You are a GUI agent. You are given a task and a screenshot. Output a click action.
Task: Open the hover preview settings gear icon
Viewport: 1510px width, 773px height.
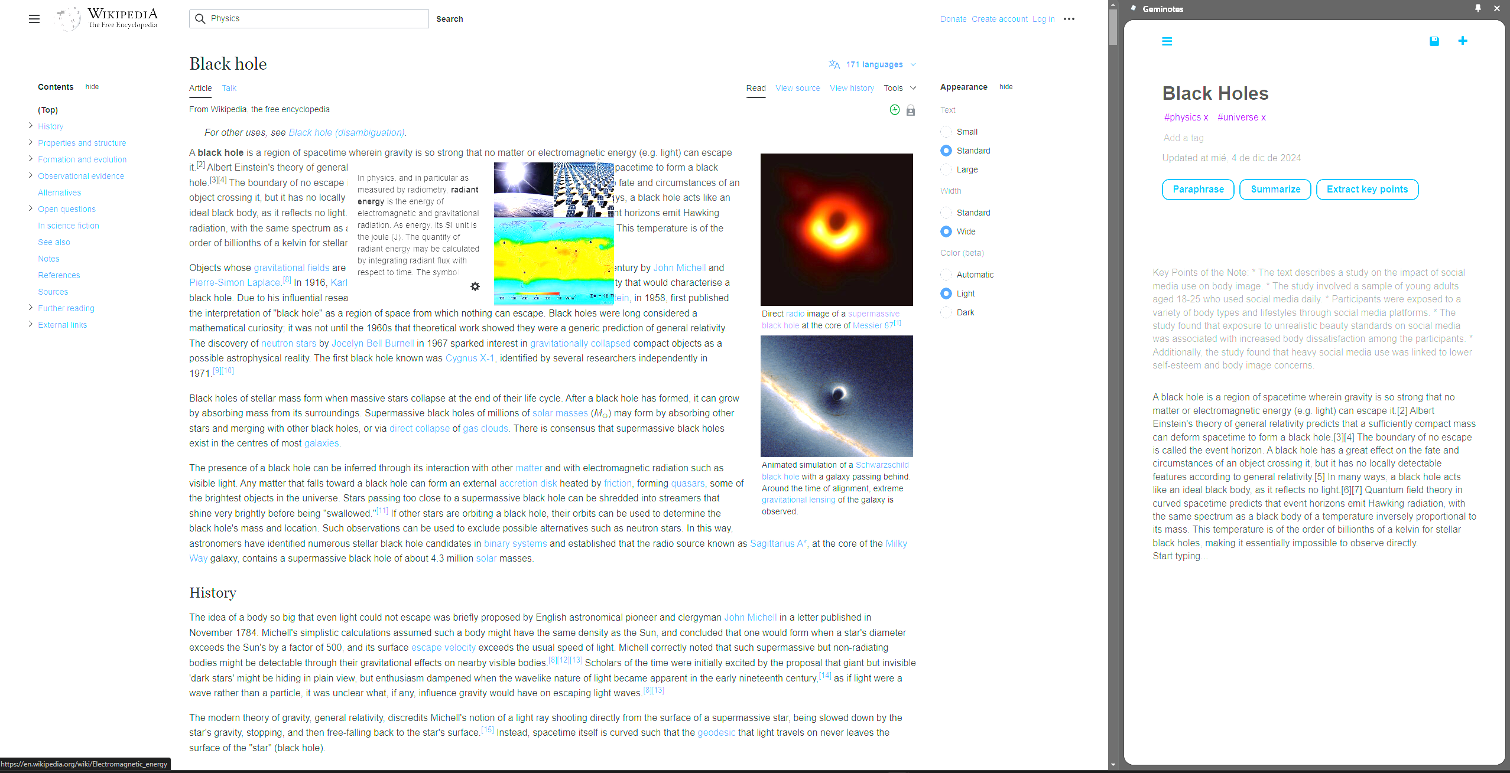click(475, 286)
